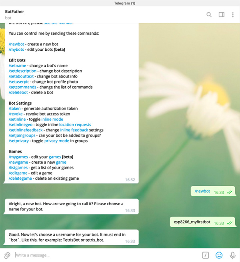240x262 pixels.
Task: Open the three-dot more options menu
Action: pyautogui.click(x=233, y=15)
